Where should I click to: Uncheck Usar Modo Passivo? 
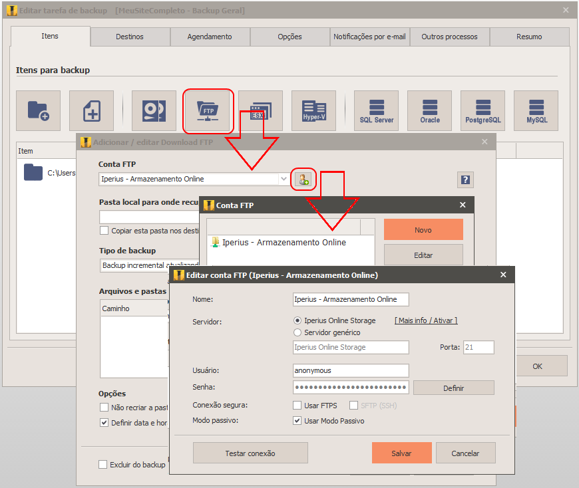[x=297, y=420]
